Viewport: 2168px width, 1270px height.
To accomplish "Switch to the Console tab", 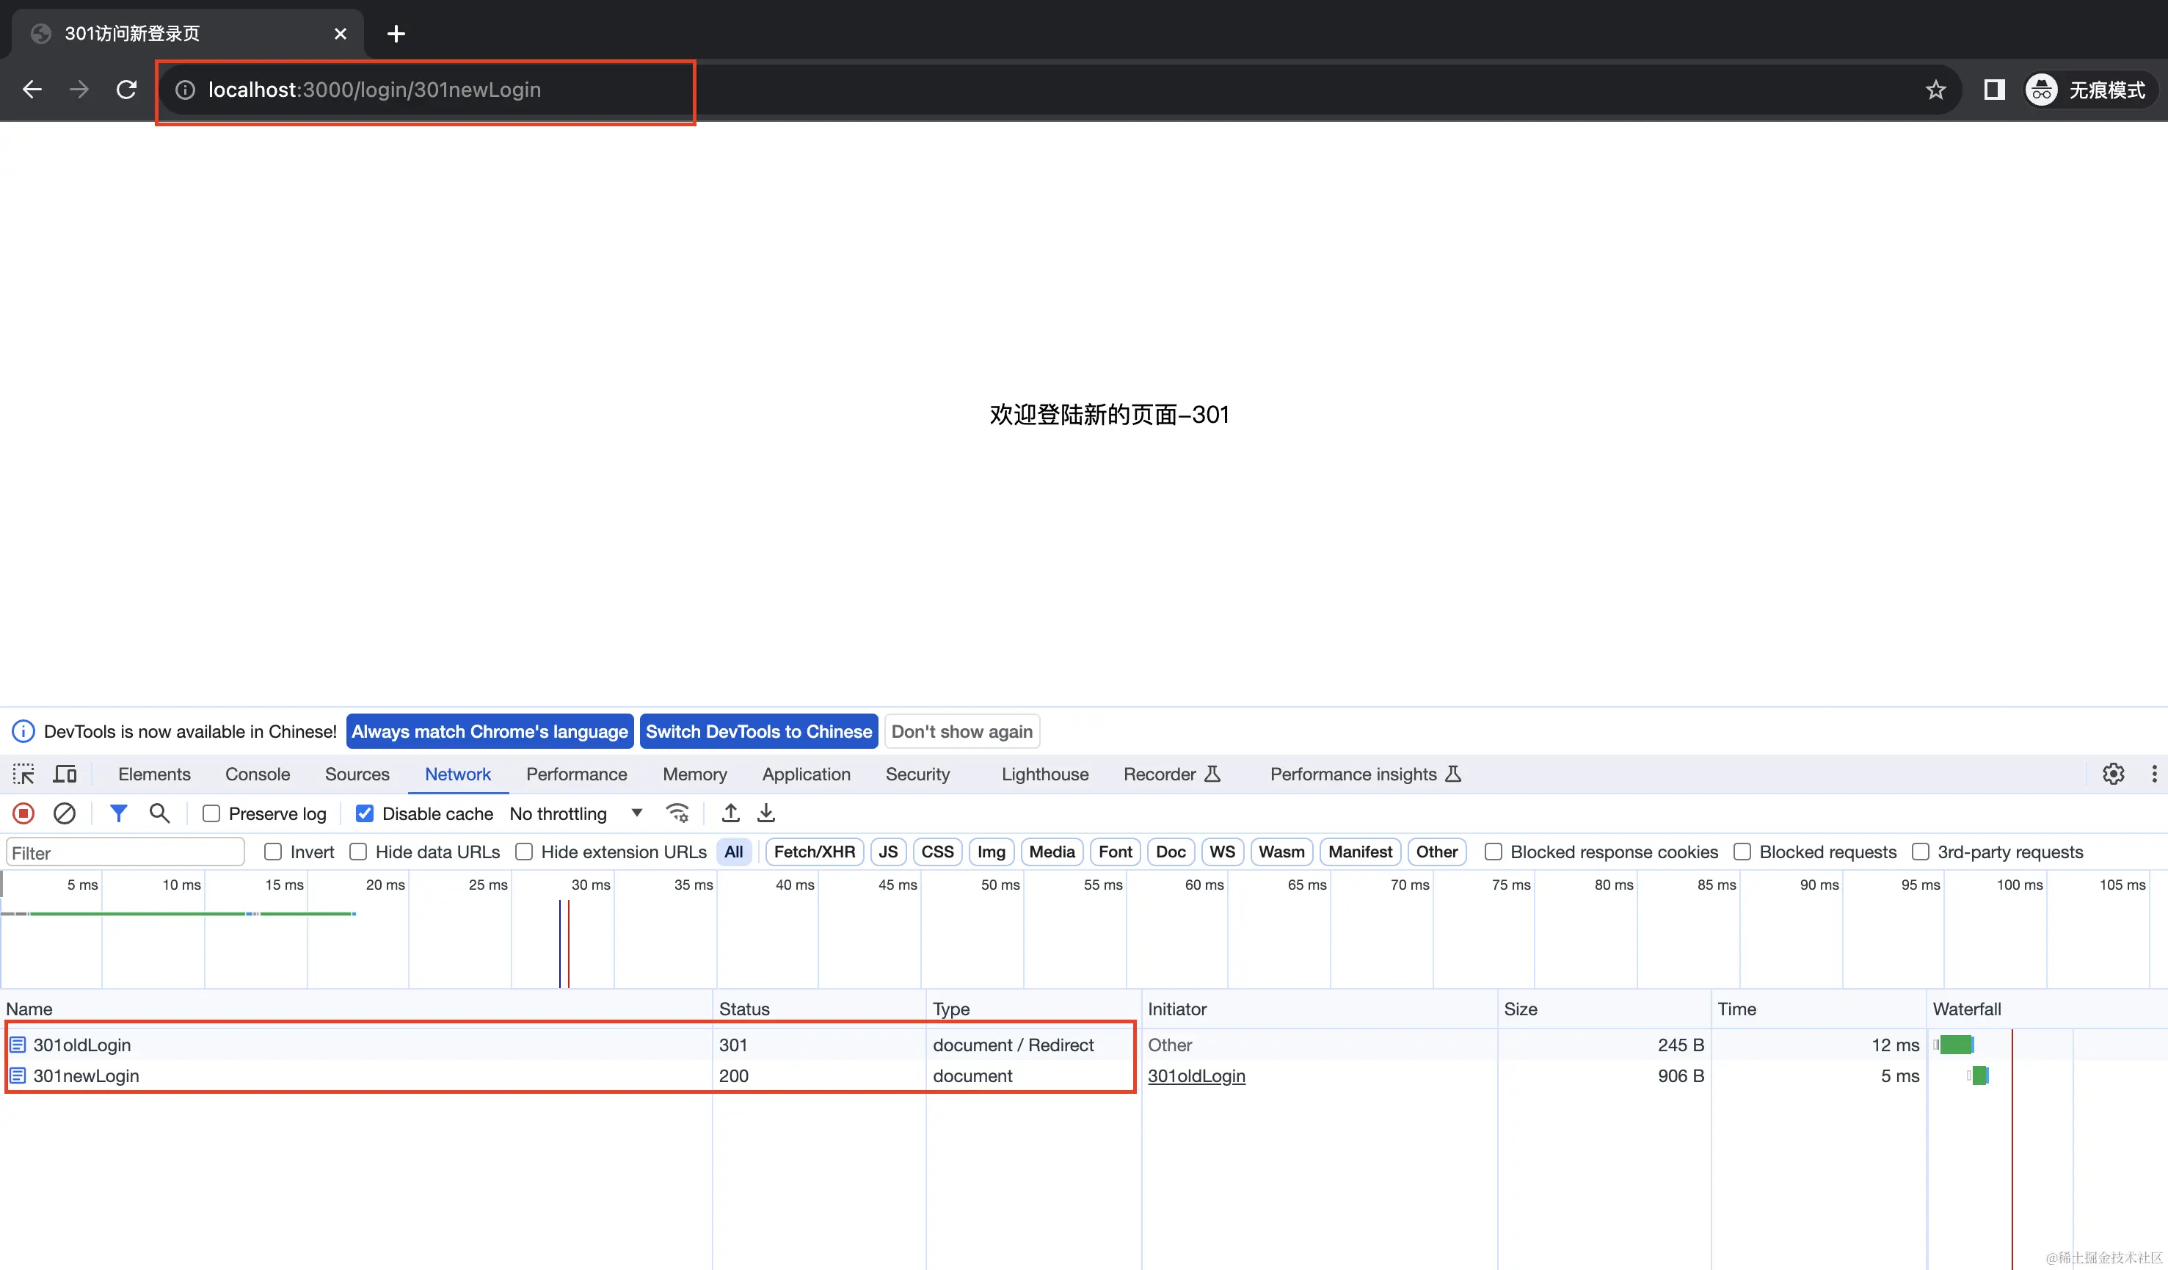I will [257, 774].
